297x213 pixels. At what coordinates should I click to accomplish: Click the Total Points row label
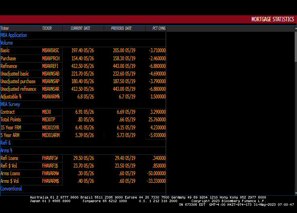click(11, 120)
